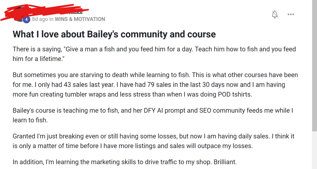Click the vertical scrollbar thumb on the right
Viewport: 317px width, 169px height.
pyautogui.click(x=314, y=66)
